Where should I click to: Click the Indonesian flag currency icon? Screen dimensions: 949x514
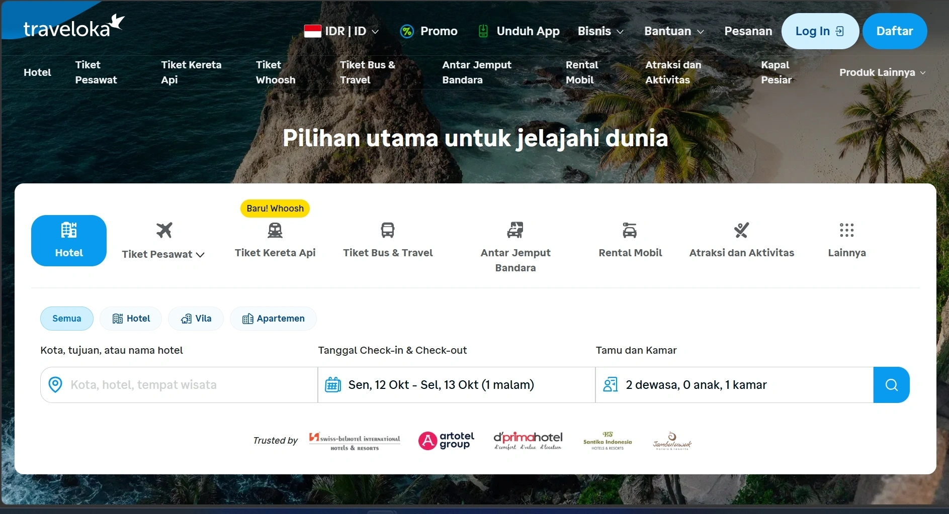(312, 31)
